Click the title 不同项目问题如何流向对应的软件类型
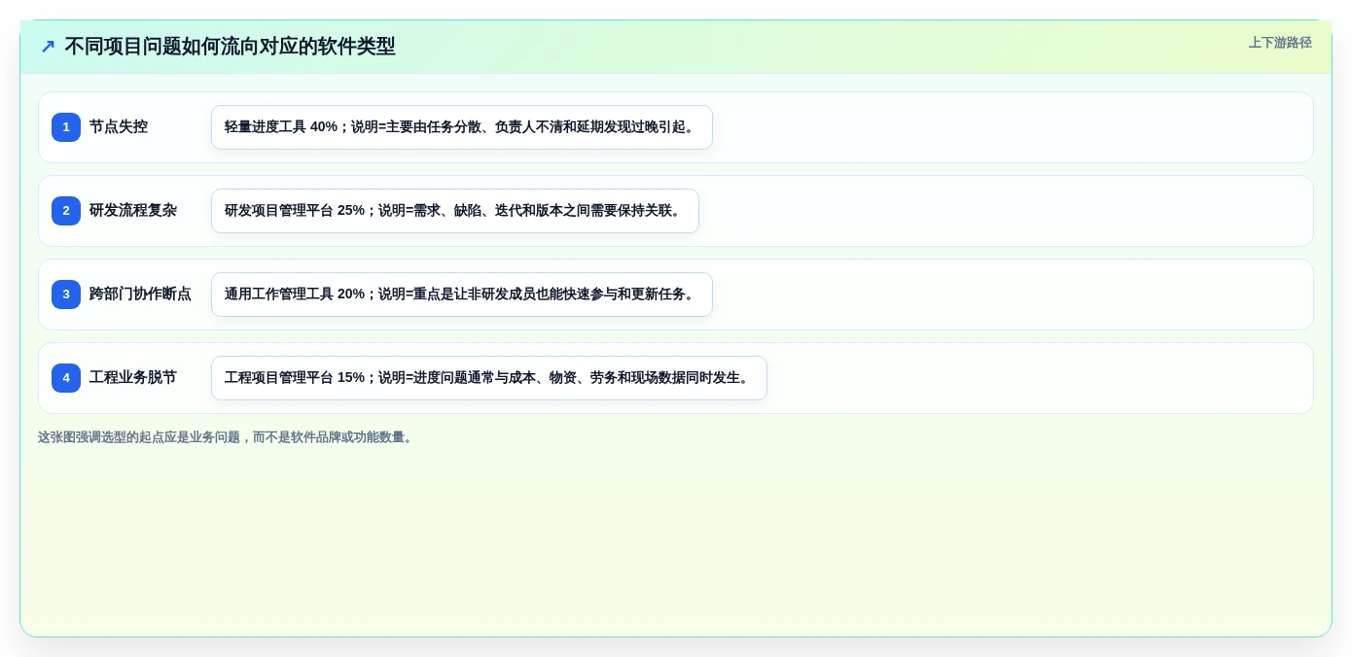The width and height of the screenshot is (1352, 657). [x=230, y=47]
